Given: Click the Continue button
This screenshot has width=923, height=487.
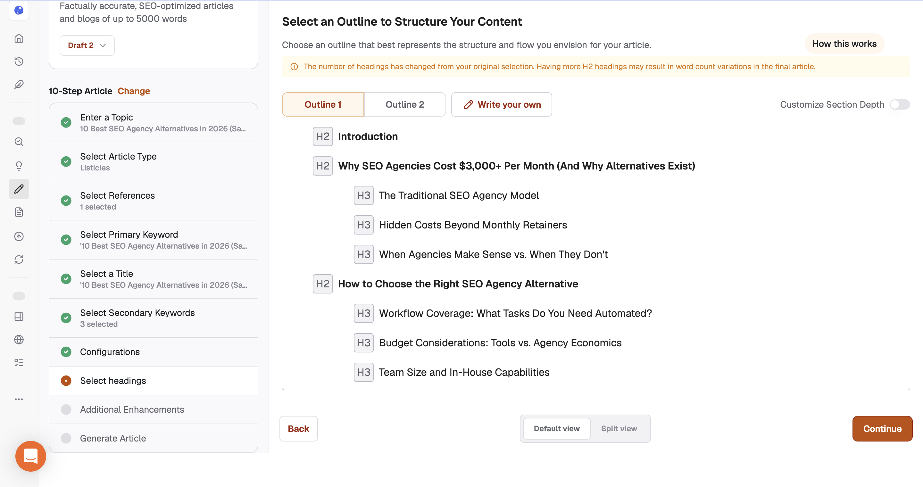Looking at the screenshot, I should click(x=882, y=429).
